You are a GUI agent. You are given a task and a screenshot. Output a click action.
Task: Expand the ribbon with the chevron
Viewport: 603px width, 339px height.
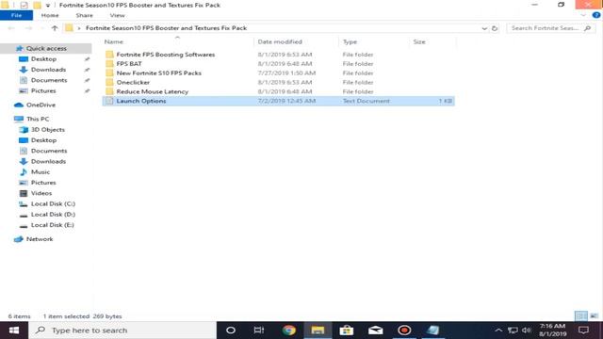583,15
